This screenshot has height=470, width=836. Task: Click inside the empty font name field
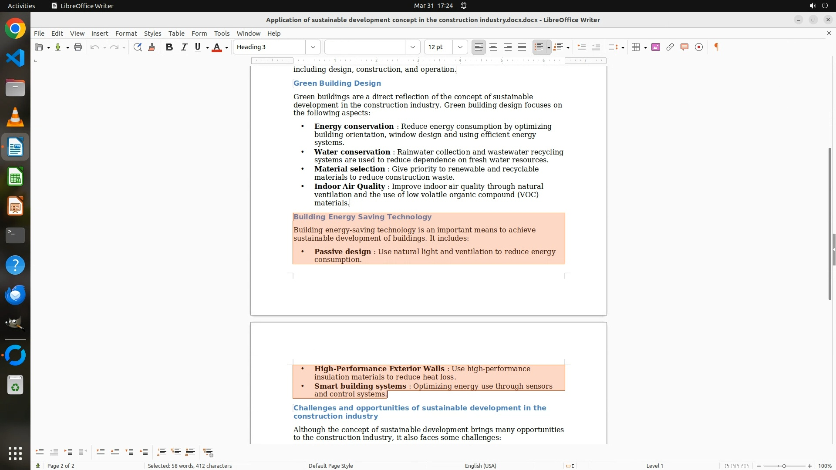coord(365,47)
